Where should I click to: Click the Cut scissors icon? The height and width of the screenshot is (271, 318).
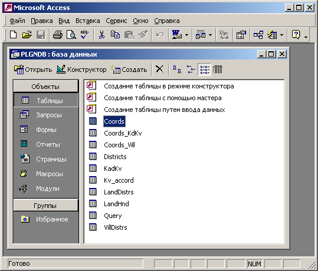pos(101,35)
